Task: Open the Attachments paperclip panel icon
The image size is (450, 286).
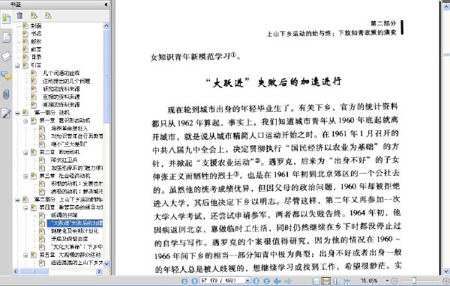Action: (6, 94)
